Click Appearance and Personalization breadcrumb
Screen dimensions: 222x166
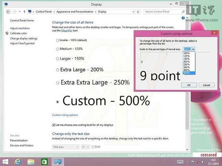tap(75, 11)
